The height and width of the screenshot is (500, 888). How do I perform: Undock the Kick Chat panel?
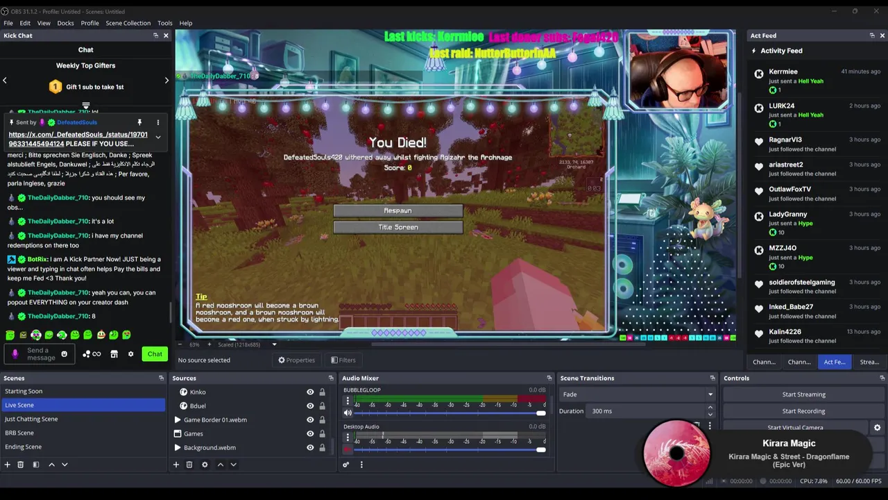155,35
